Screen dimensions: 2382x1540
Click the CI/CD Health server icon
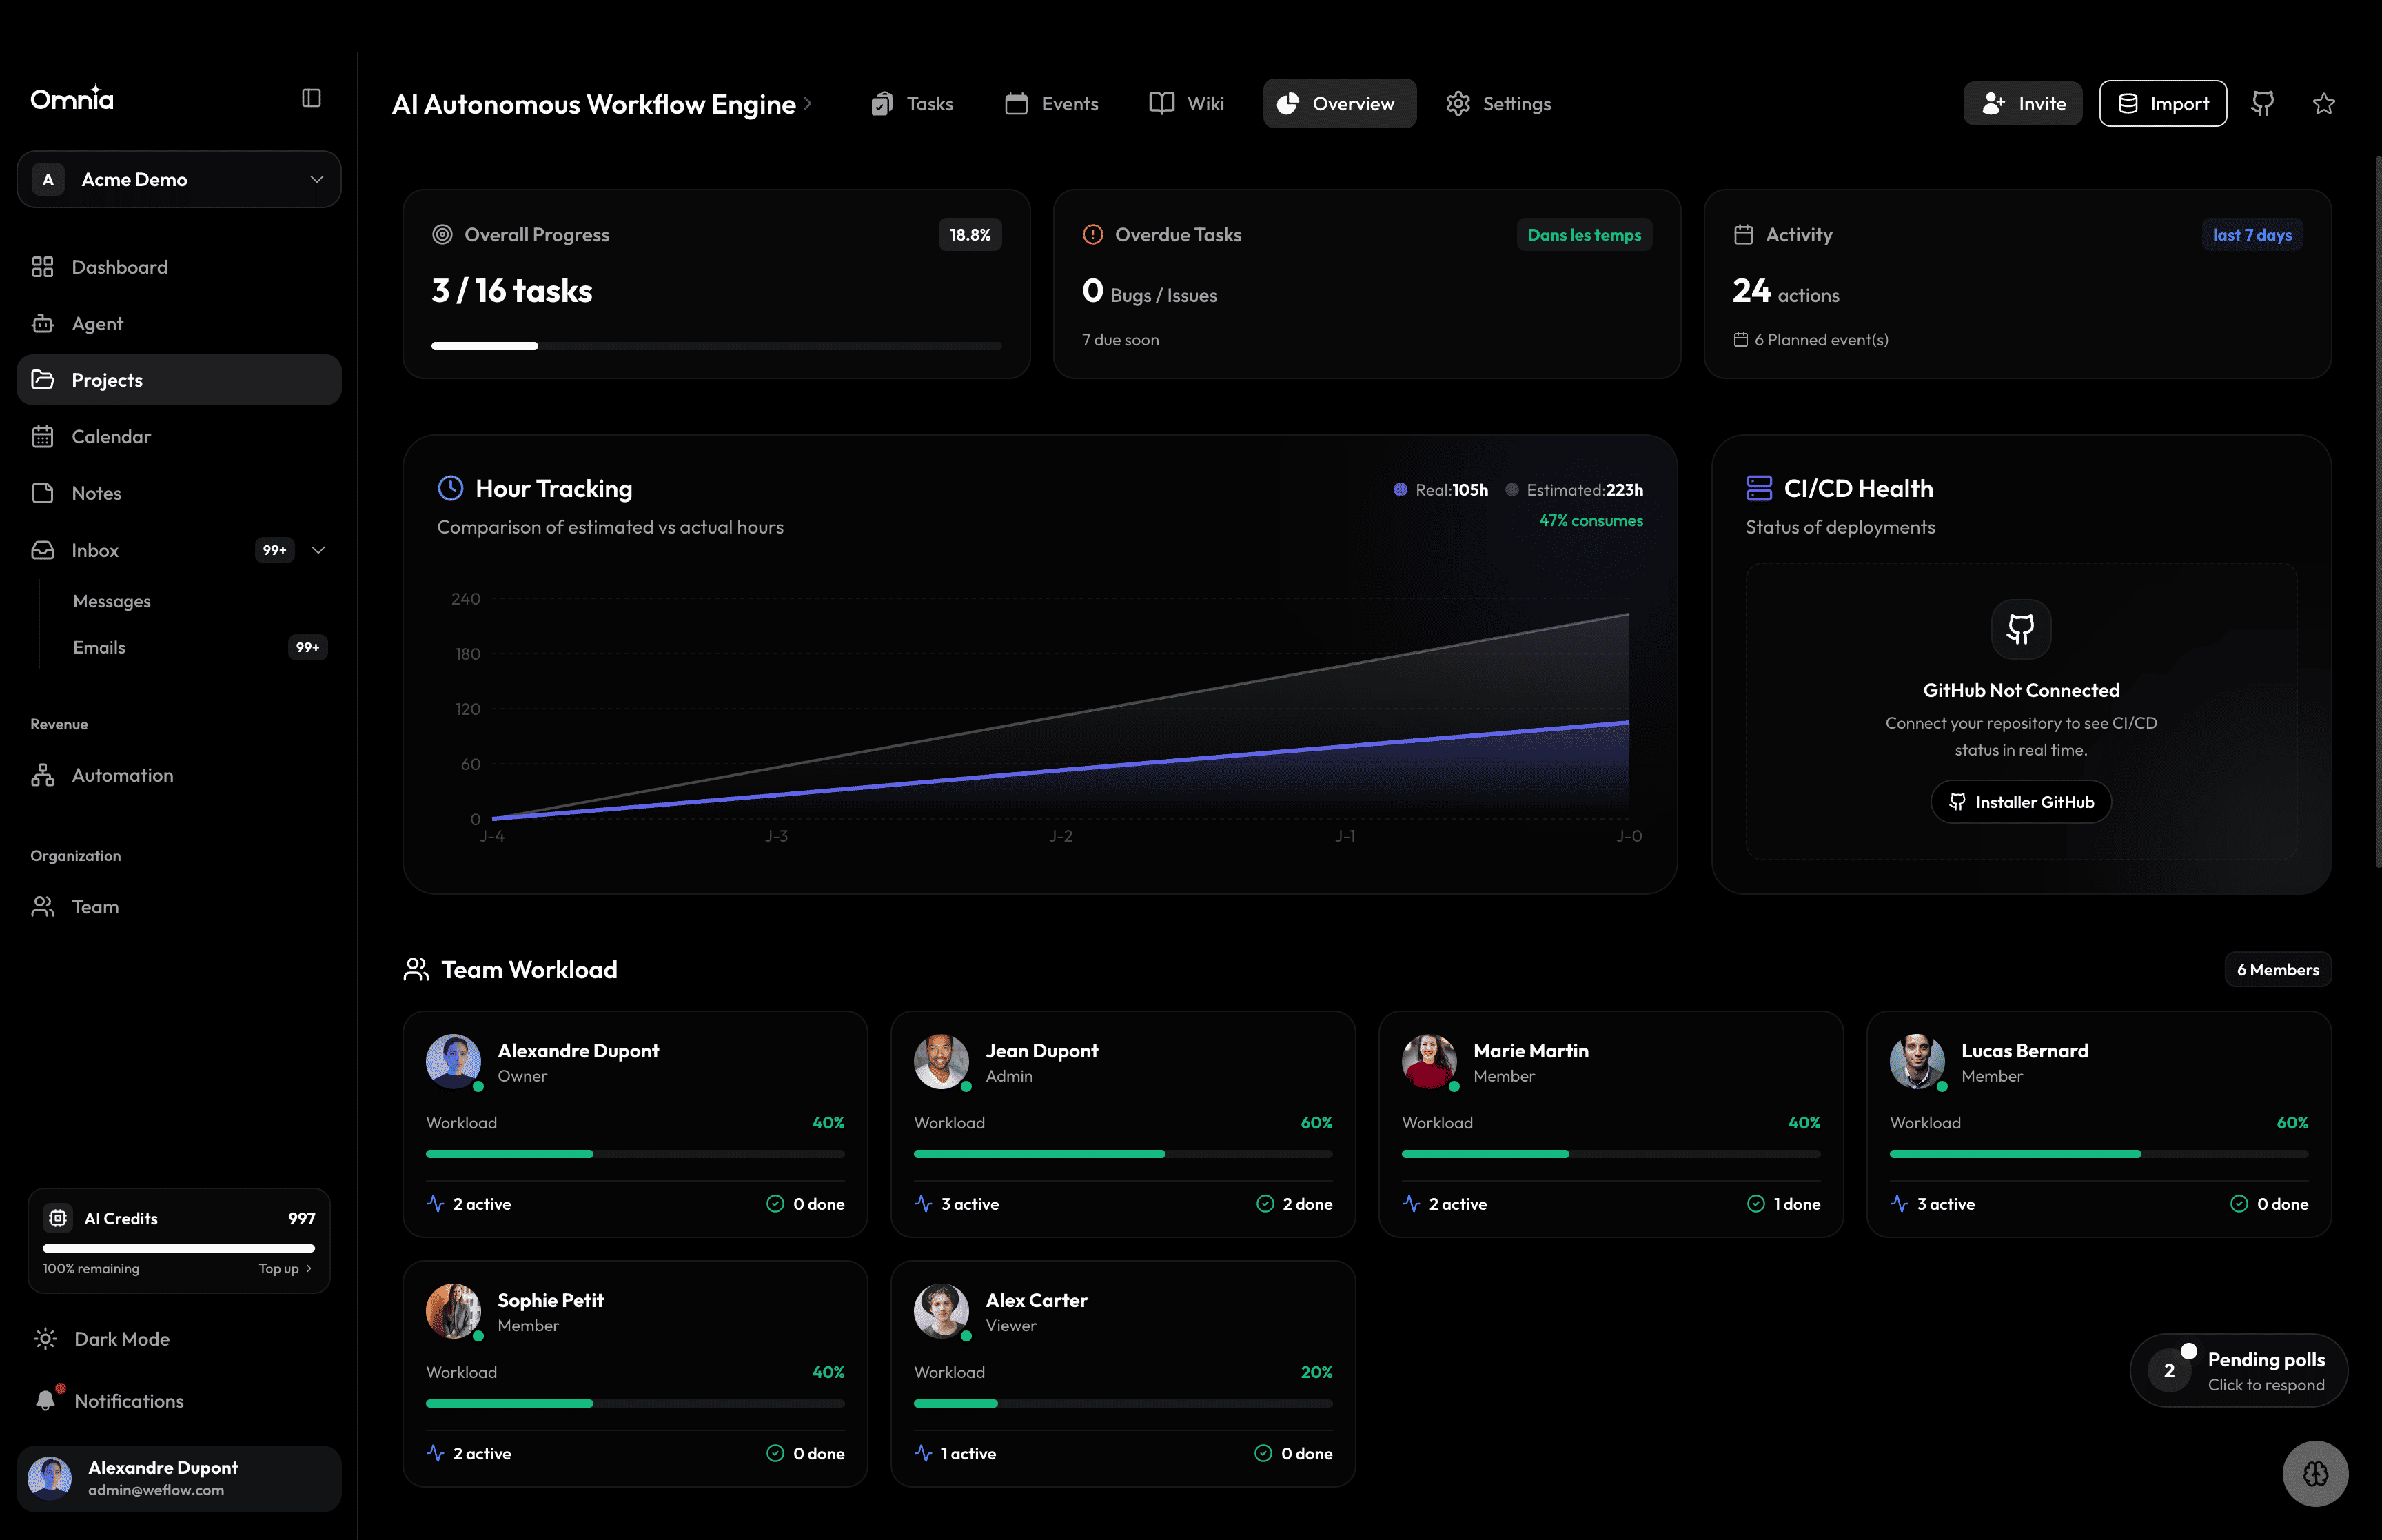(x=1759, y=488)
